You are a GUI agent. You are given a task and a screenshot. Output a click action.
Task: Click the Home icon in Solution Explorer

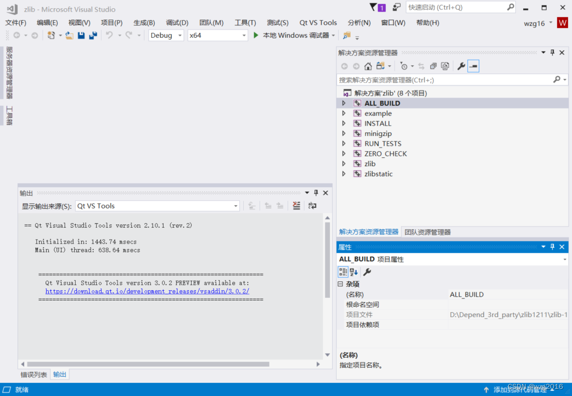[368, 66]
